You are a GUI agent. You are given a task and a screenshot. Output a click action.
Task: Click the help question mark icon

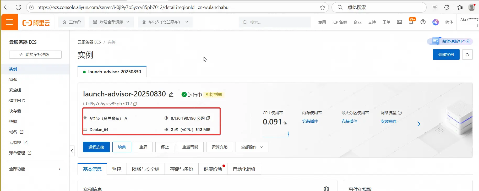pyautogui.click(x=423, y=22)
